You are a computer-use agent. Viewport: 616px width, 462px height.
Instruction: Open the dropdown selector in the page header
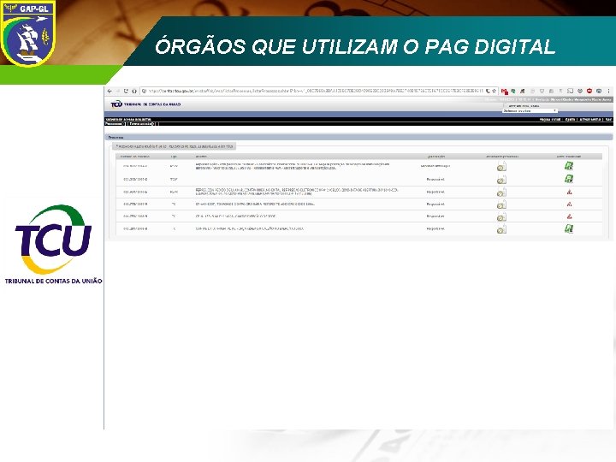[x=530, y=111]
